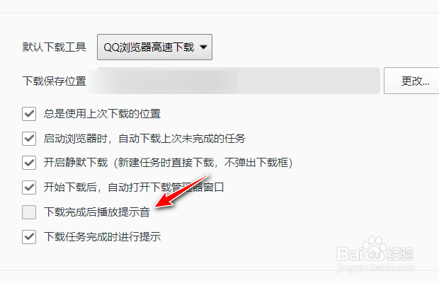The image size is (439, 283).
Task: Click the black triangle arrow of the download tool combo box
Action: (203, 47)
